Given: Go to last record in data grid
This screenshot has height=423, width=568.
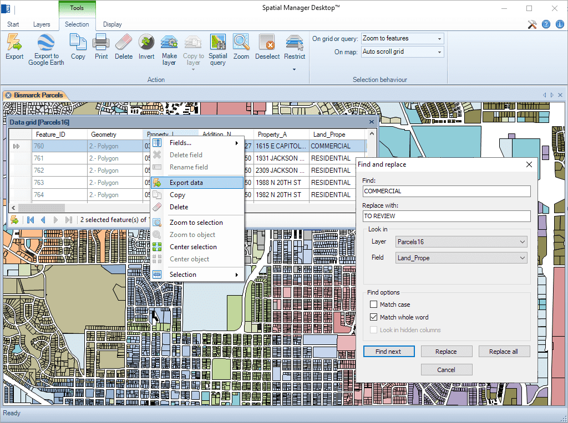Looking at the screenshot, I should coord(68,220).
